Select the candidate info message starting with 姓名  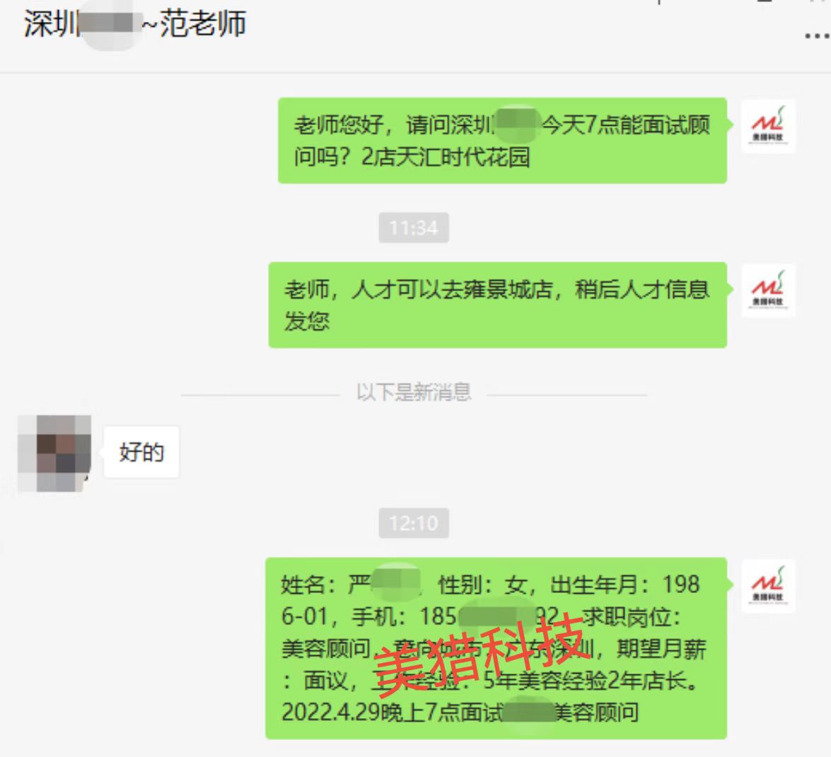496,648
